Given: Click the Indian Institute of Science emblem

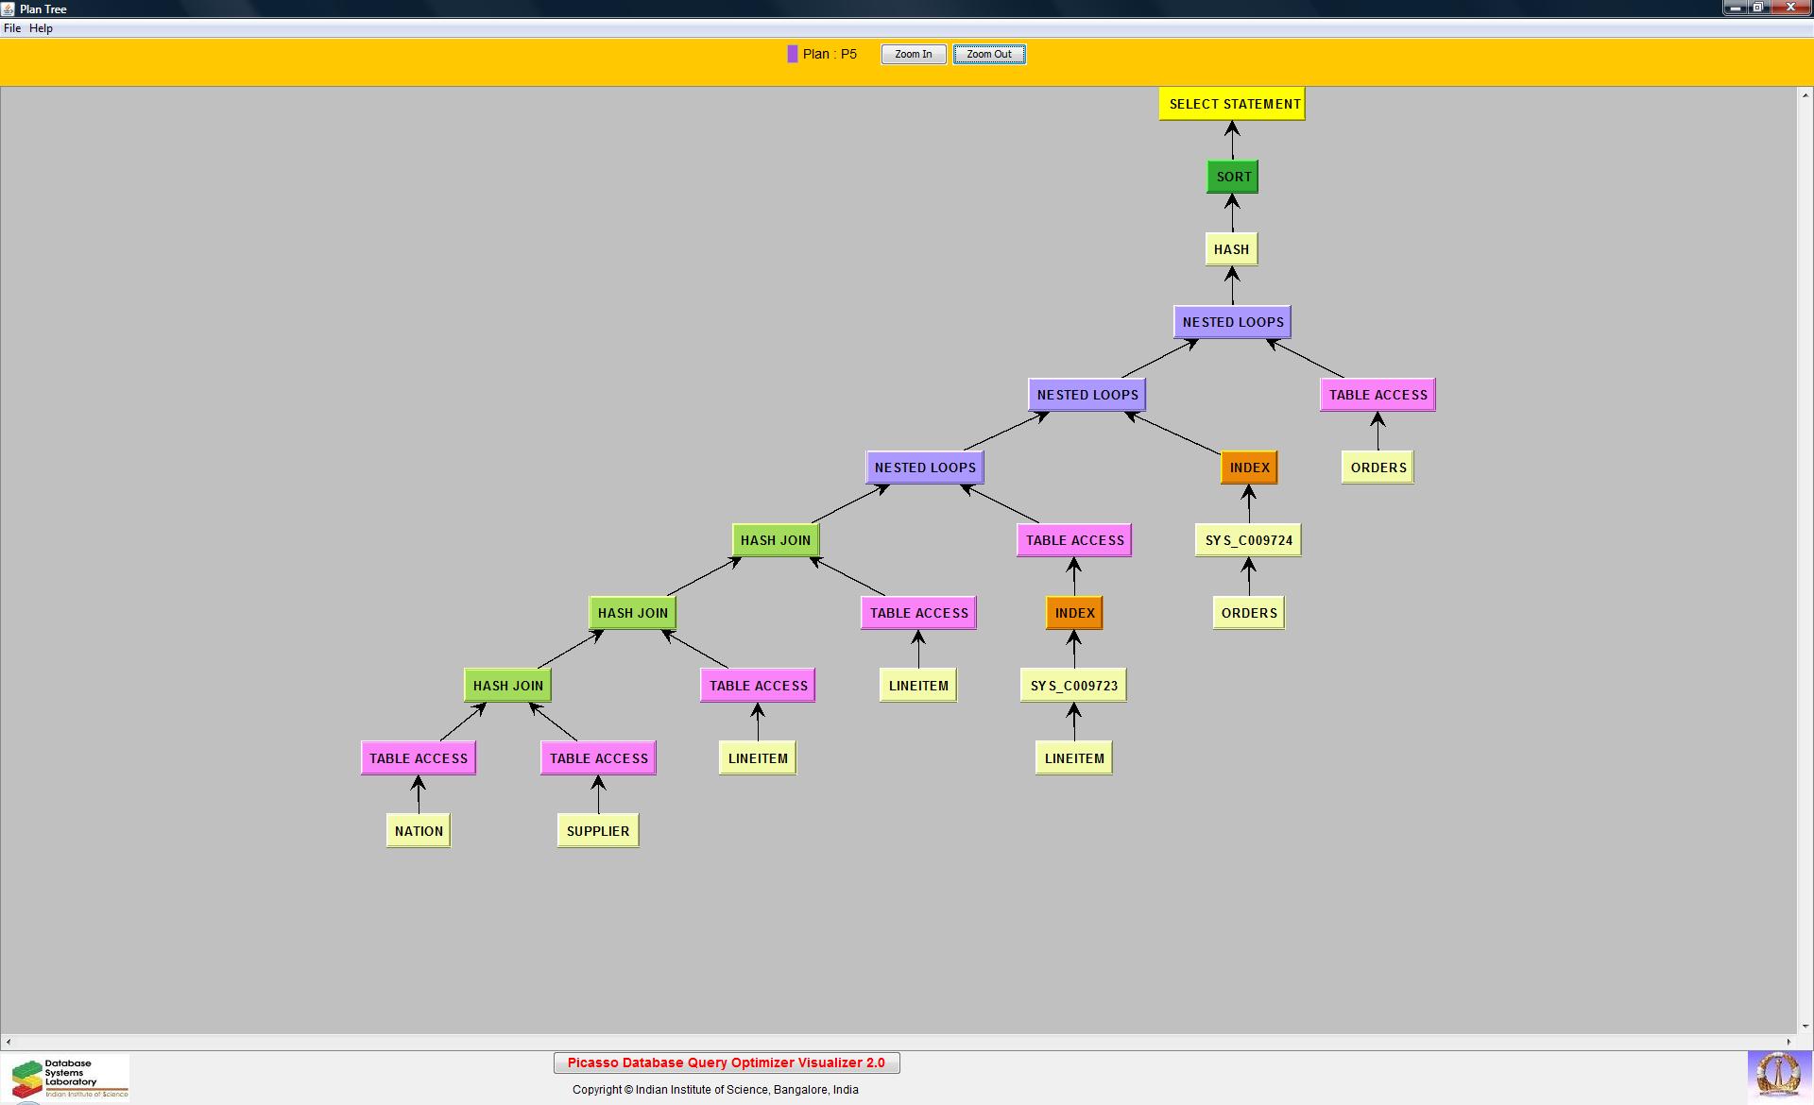Looking at the screenshot, I should pyautogui.click(x=1777, y=1076).
